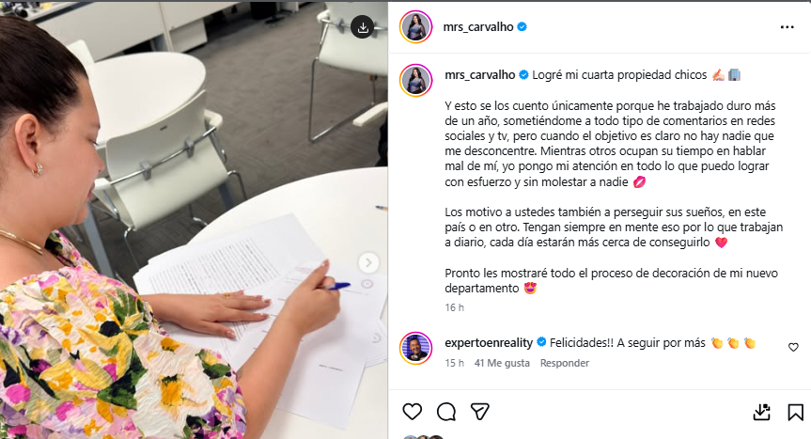811x439 pixels.
Task: Like the post with the heart icon
Action: tap(413, 412)
